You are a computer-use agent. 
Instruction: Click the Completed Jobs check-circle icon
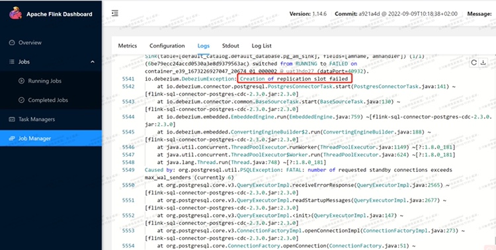(x=22, y=100)
